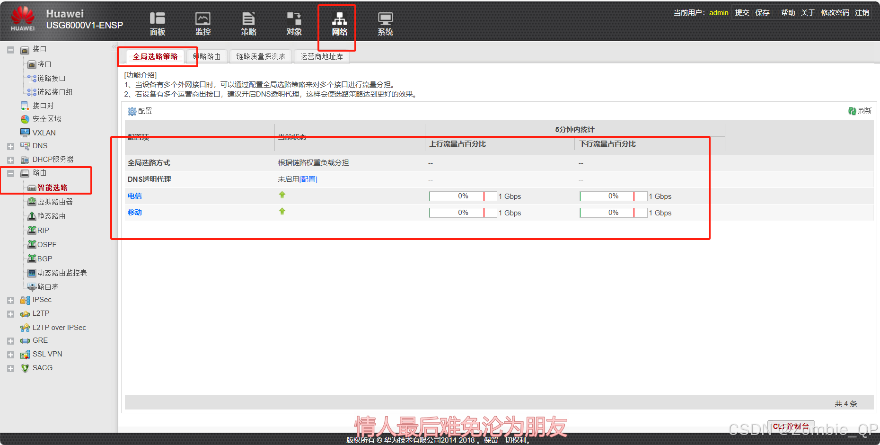
Task: Open the 移动 link entry
Action: point(135,213)
